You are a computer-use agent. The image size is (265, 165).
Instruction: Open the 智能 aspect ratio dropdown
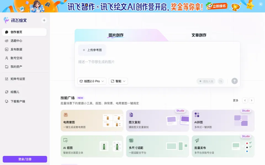click(118, 81)
